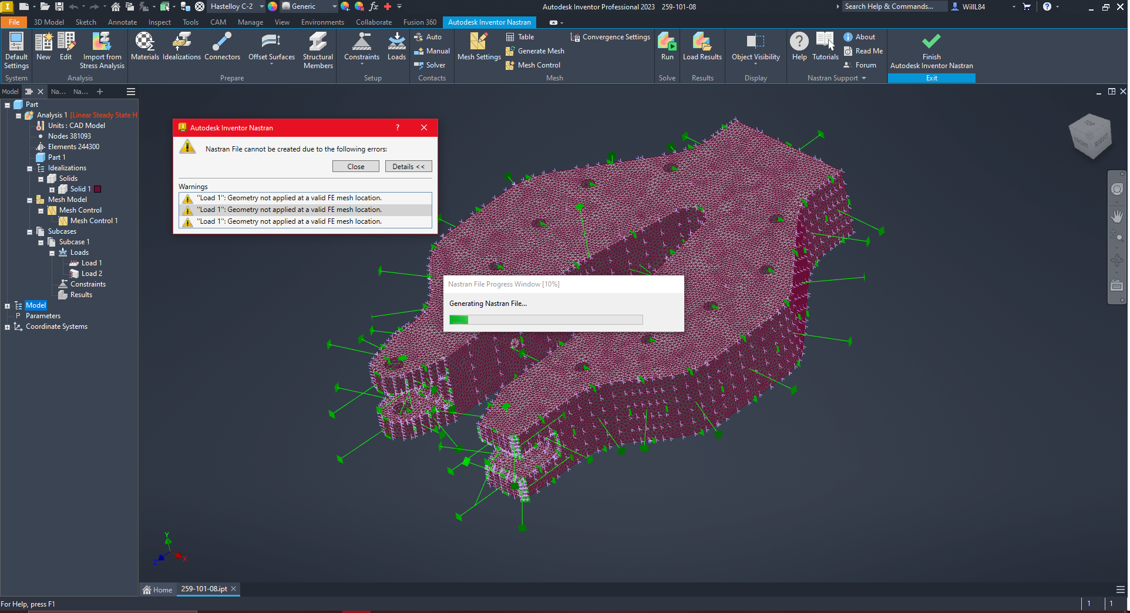1130x613 pixels.
Task: Switch to the 3D Model ribbon tab
Action: [49, 22]
